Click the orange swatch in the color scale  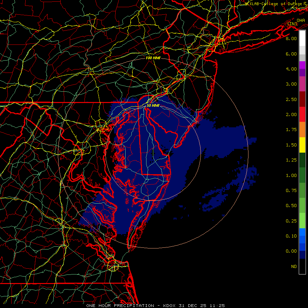click(302, 130)
